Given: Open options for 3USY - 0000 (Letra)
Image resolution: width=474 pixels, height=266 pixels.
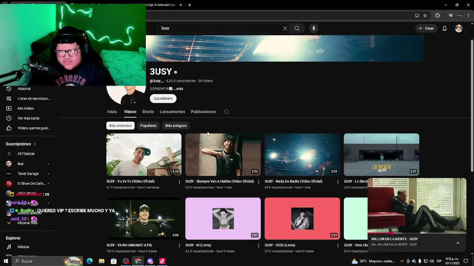Looking at the screenshot, I should pyautogui.click(x=338, y=245).
